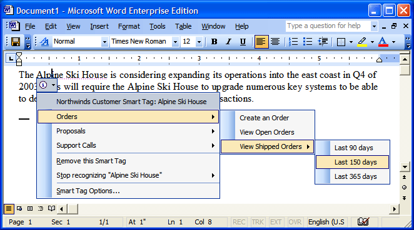Viewport: 414px width, 230px height.
Task: Choose Remove this Smart Tag
Action: click(x=128, y=161)
